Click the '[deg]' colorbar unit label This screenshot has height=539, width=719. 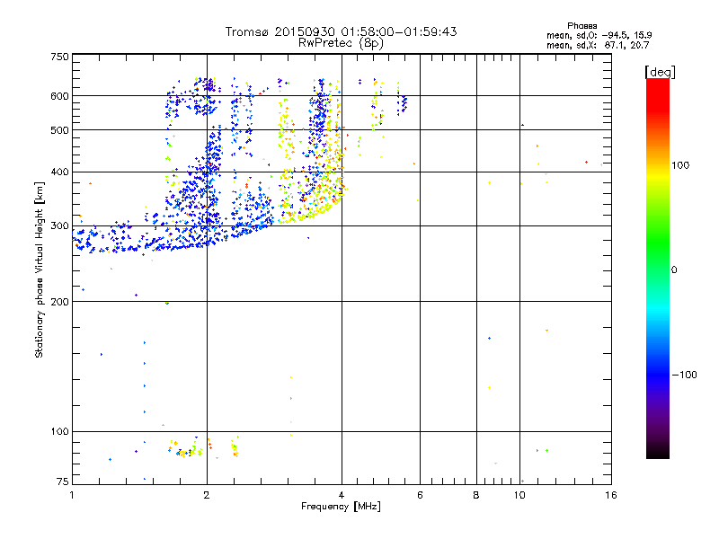pos(660,73)
